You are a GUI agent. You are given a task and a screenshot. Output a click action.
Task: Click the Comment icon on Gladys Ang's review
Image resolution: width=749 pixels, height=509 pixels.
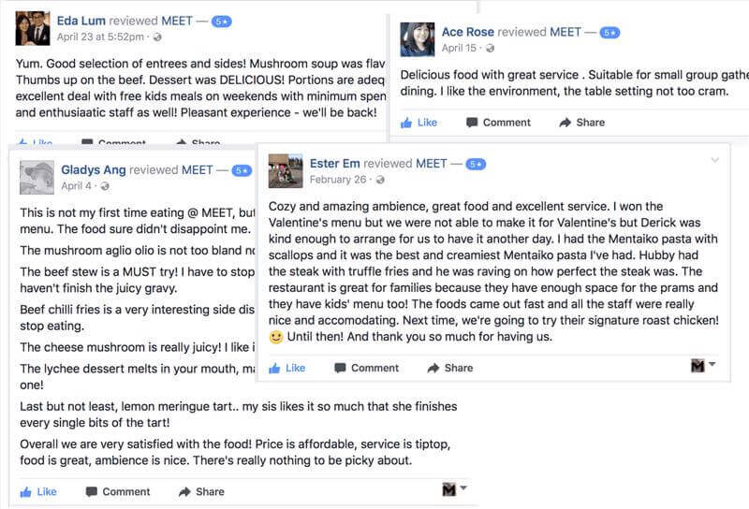pyautogui.click(x=92, y=491)
